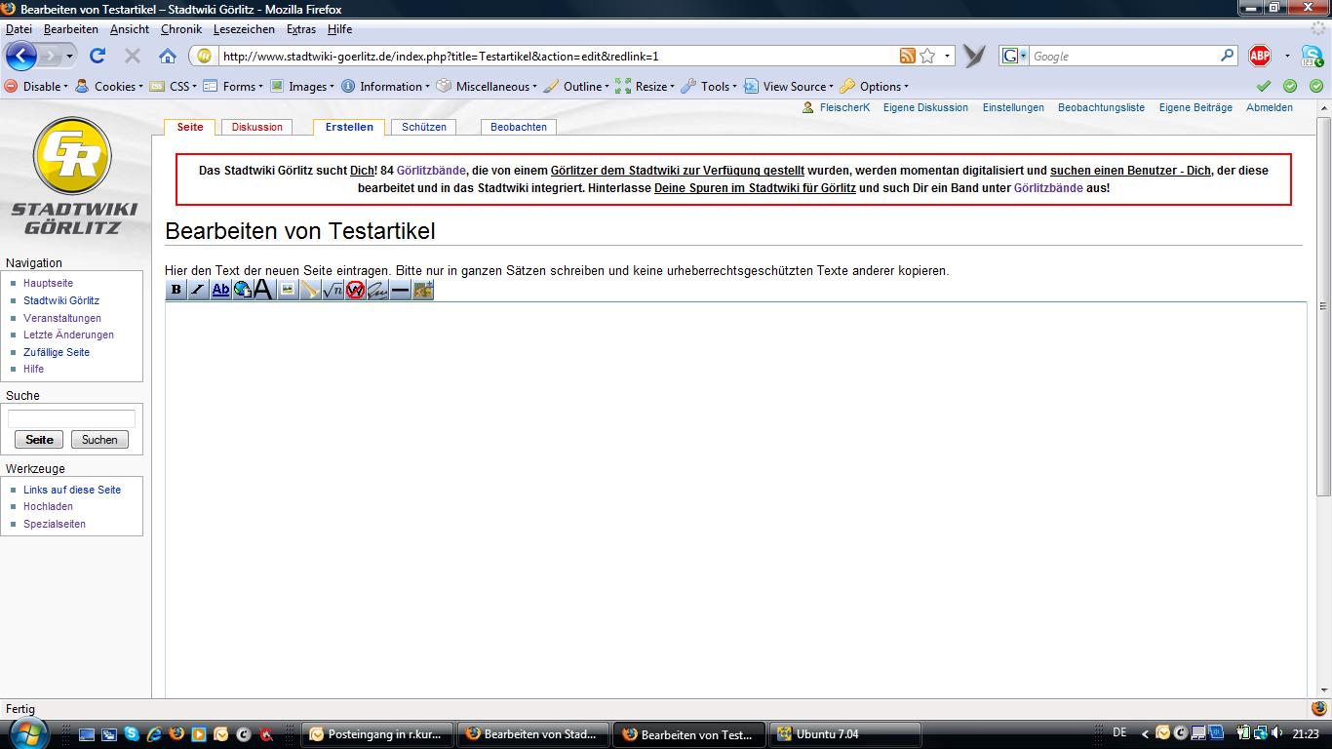Insert horizontal line icon in editor toolbar

[400, 290]
